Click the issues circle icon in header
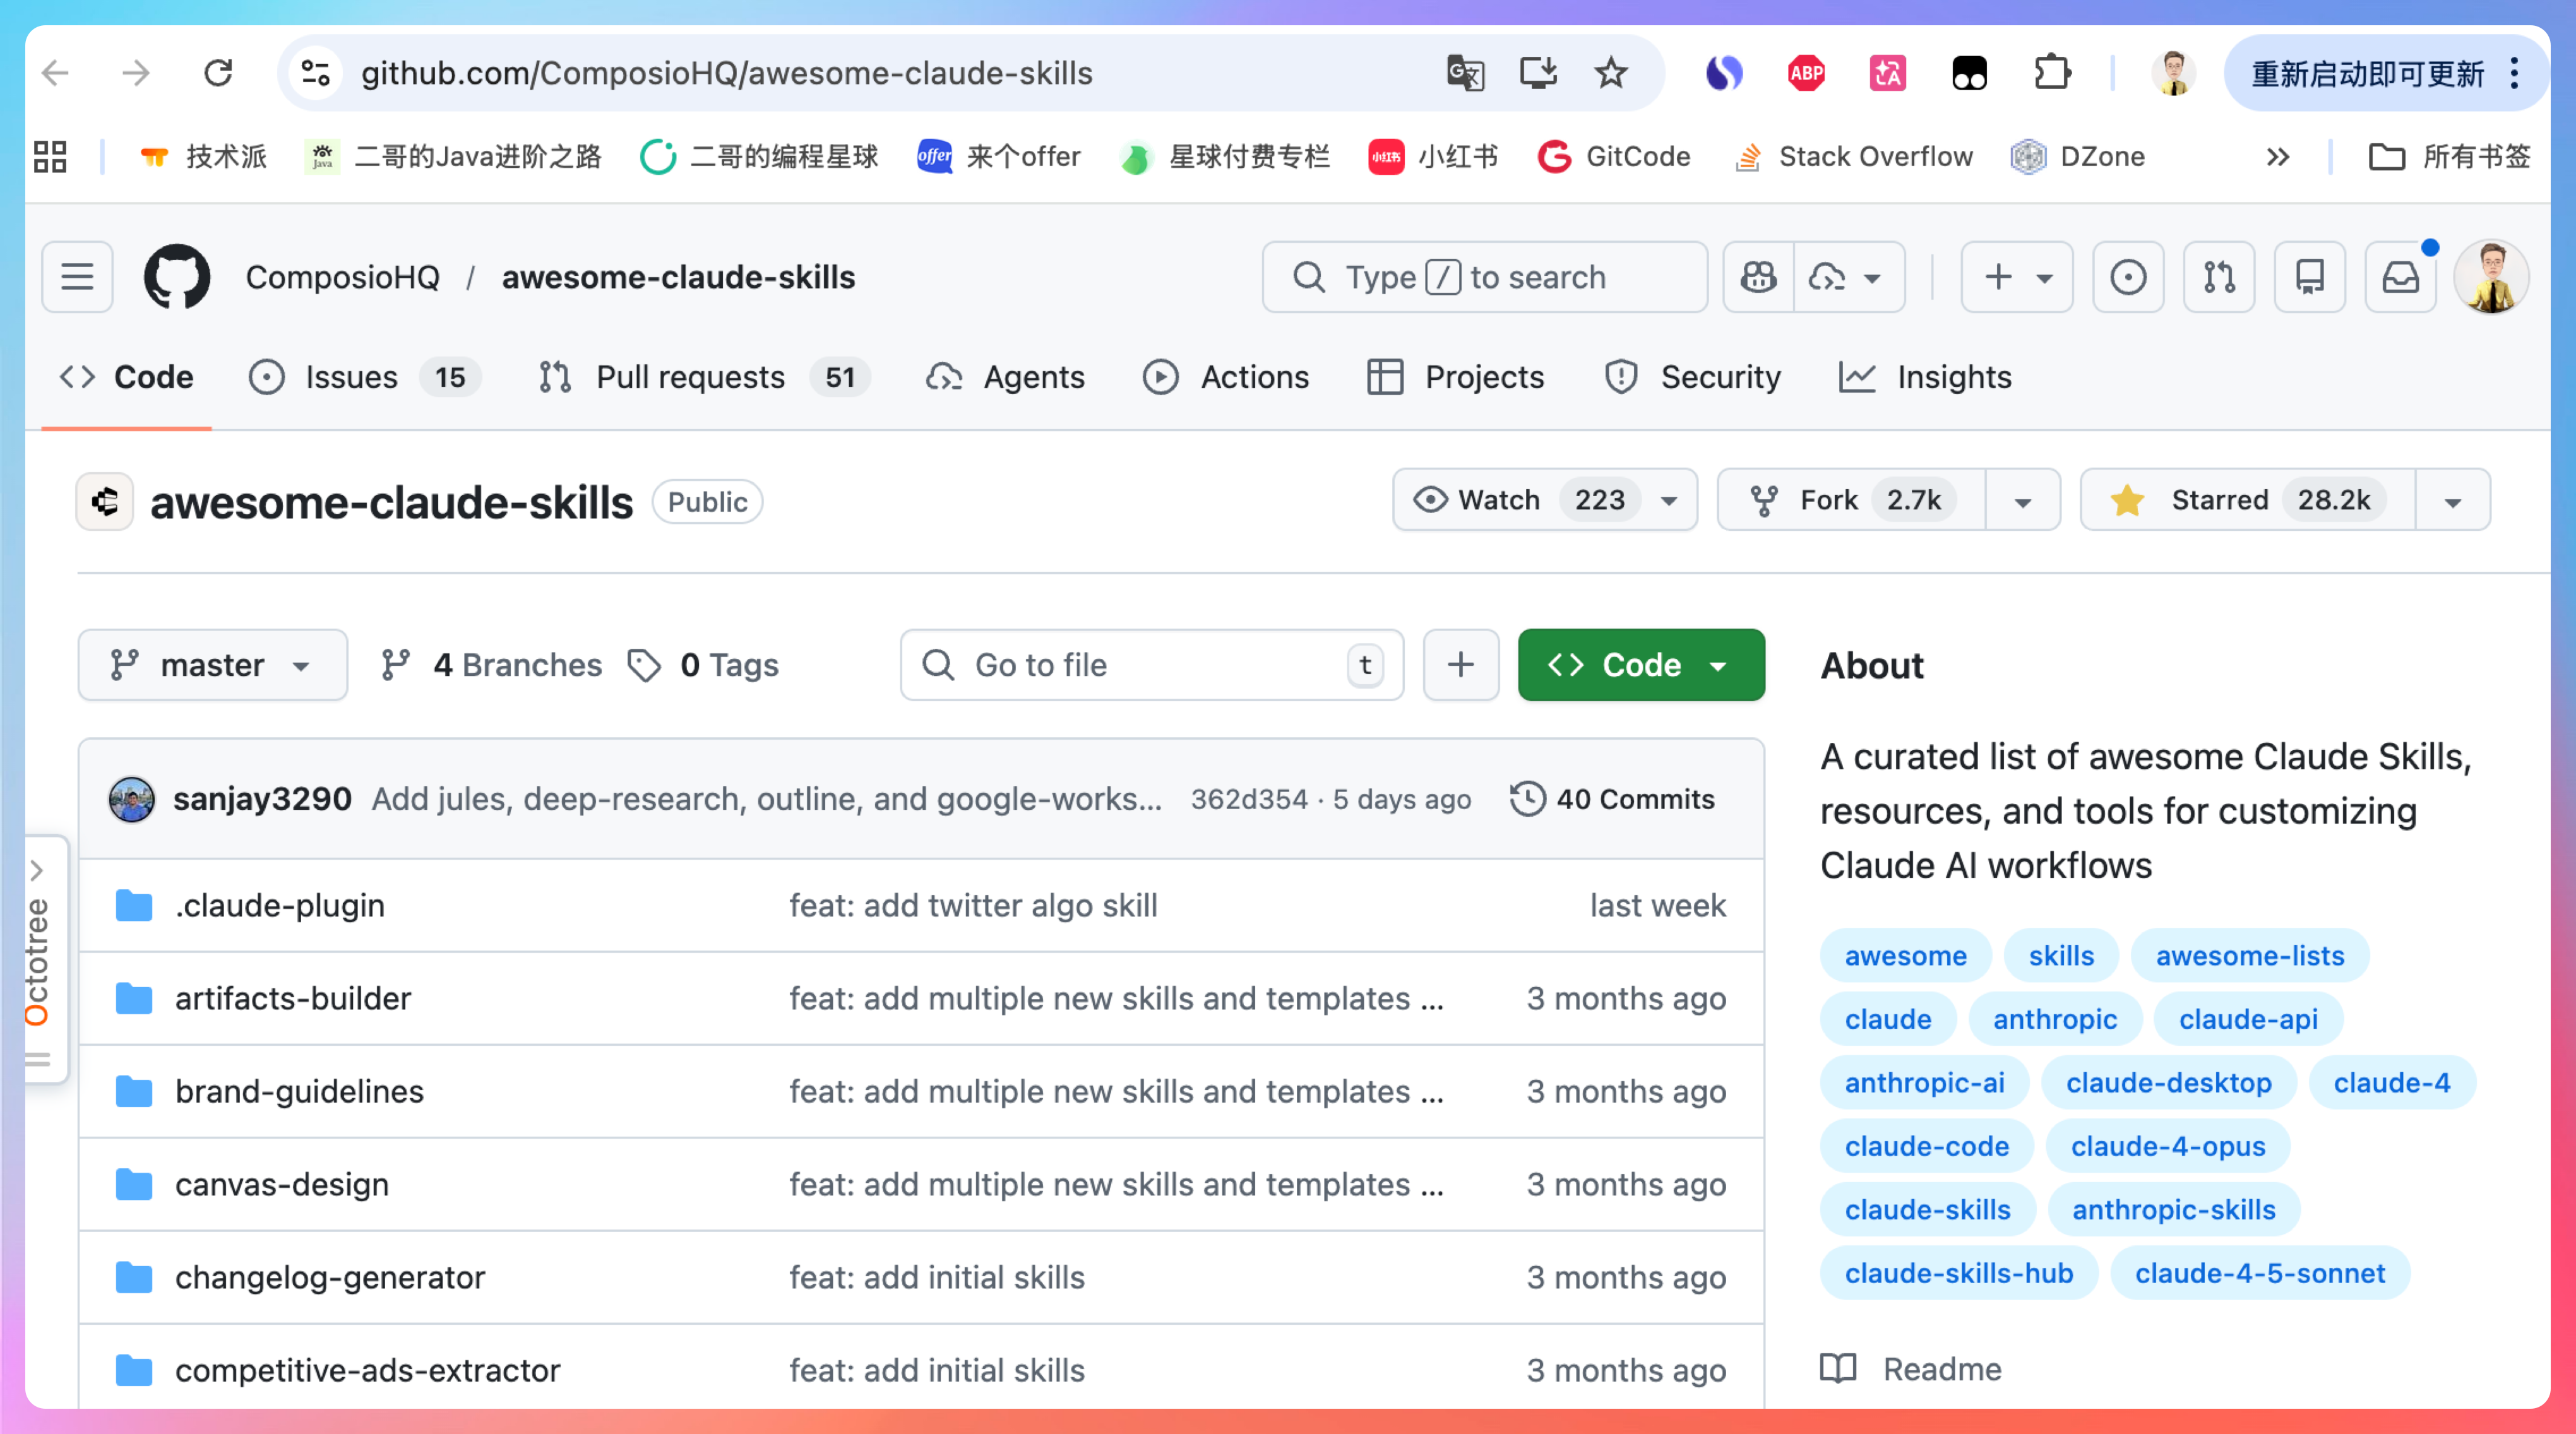 click(2128, 277)
